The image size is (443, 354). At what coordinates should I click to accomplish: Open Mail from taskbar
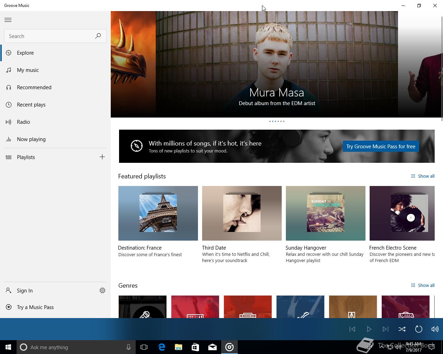point(213,347)
